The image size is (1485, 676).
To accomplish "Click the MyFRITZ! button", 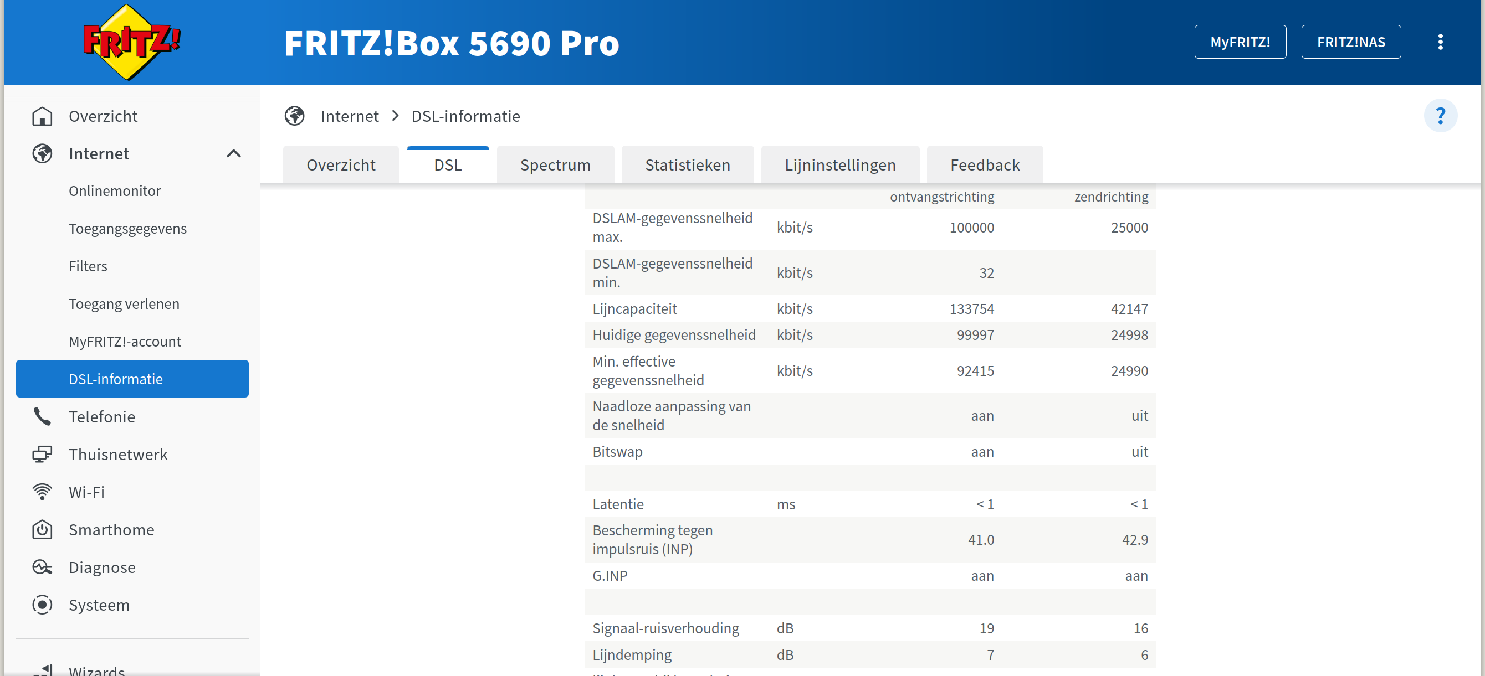I will pyautogui.click(x=1240, y=42).
